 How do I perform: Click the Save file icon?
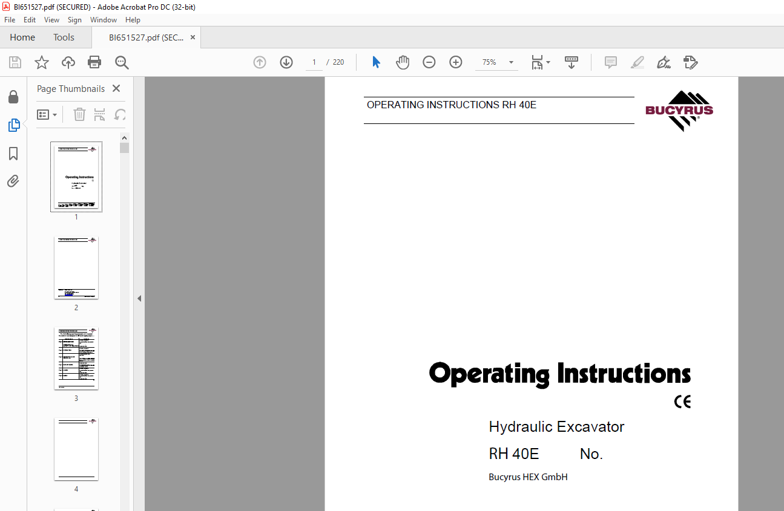point(15,62)
